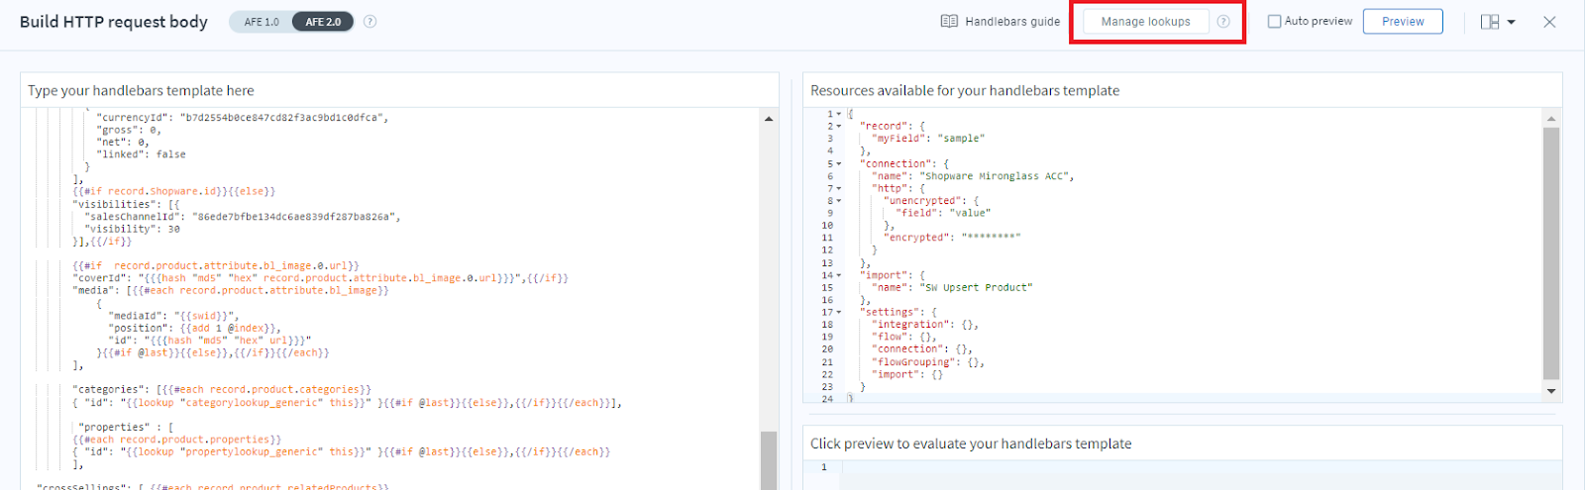Click "name": "Shopware Mironglass ACC" line
This screenshot has width=1585, height=490.
tap(973, 176)
